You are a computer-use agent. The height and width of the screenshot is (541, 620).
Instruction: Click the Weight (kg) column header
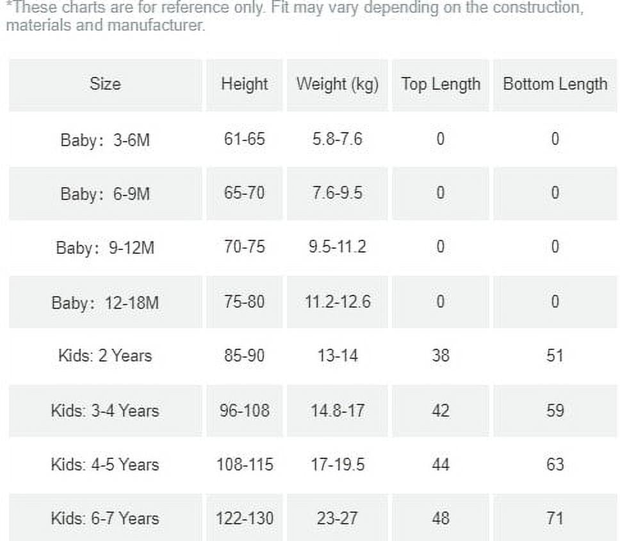pos(338,85)
